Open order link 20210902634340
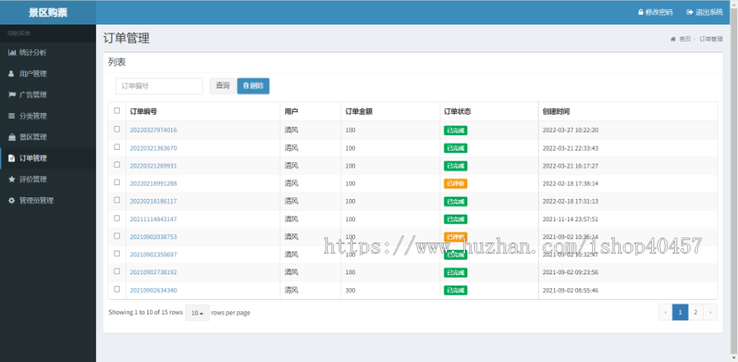The image size is (738, 362). coord(153,290)
